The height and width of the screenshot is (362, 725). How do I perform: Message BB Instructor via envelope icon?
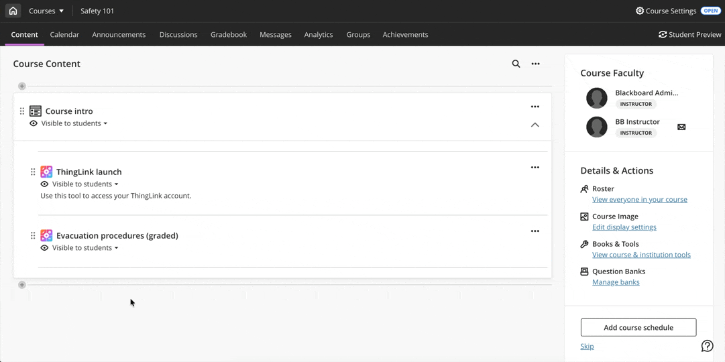681,127
